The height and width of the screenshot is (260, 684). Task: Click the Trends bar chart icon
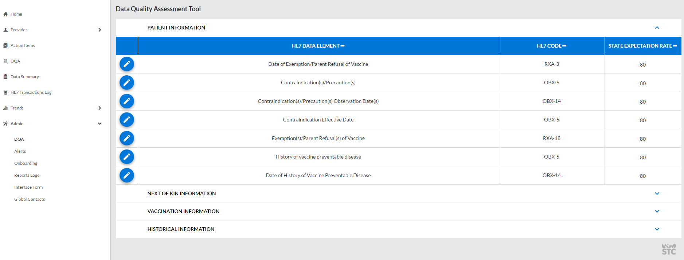[x=5, y=108]
